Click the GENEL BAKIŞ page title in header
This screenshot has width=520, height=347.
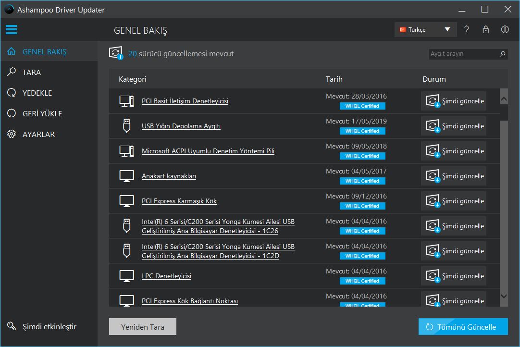tap(140, 30)
